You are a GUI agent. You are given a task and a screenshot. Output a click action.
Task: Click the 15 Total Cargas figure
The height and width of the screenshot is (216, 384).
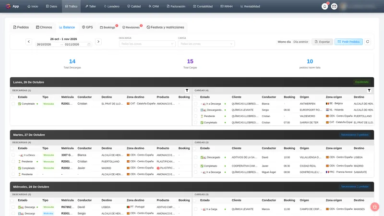(x=190, y=61)
